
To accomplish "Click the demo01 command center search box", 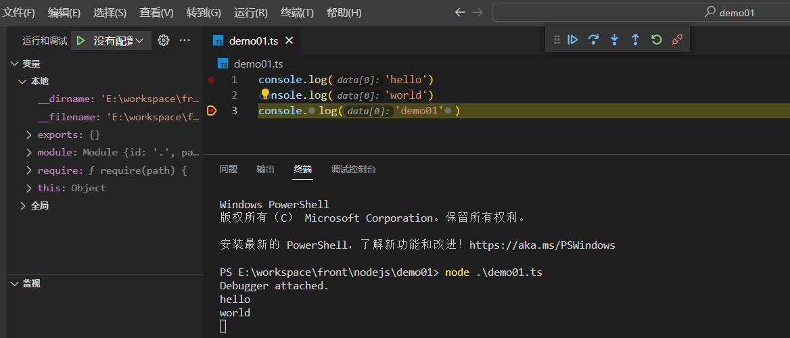I will coord(641,13).
